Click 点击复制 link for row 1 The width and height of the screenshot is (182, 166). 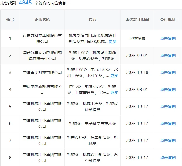168,39
